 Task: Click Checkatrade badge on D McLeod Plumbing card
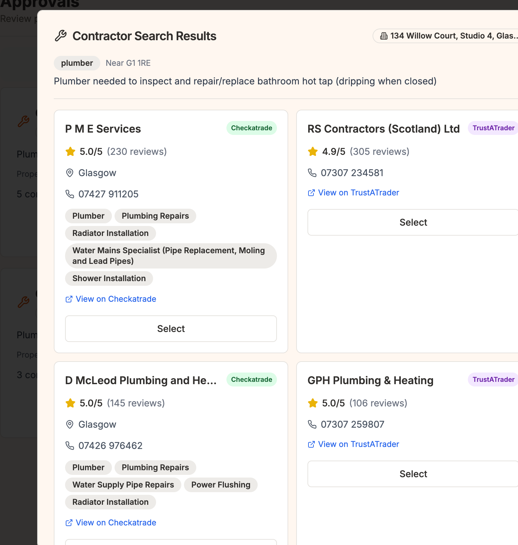coord(252,380)
